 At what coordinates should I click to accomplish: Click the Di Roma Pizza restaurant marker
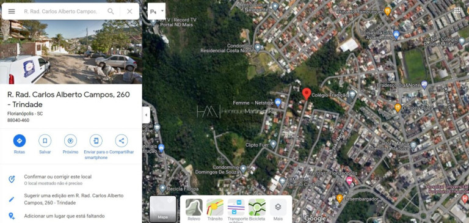click(398, 108)
